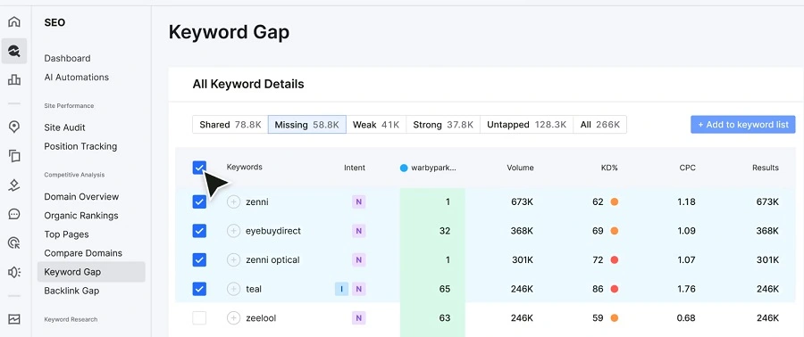Screen dimensions: 804x337
Task: Open the target cursor rail icon
Action: (14, 242)
